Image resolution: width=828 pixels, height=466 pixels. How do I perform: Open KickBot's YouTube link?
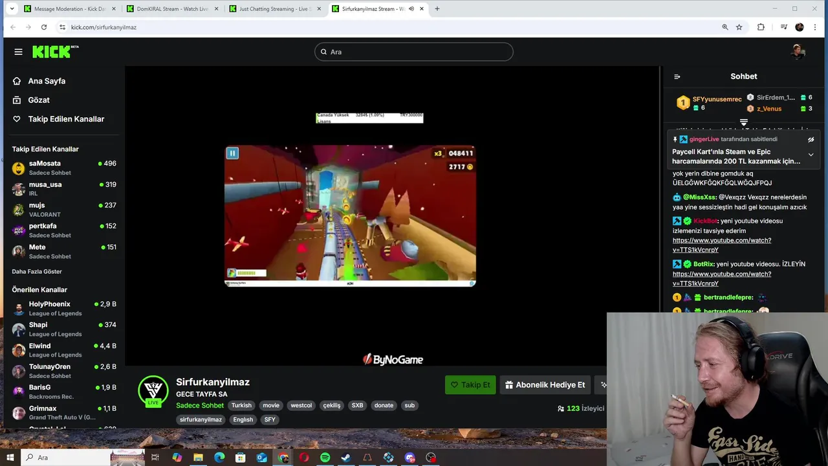click(722, 245)
